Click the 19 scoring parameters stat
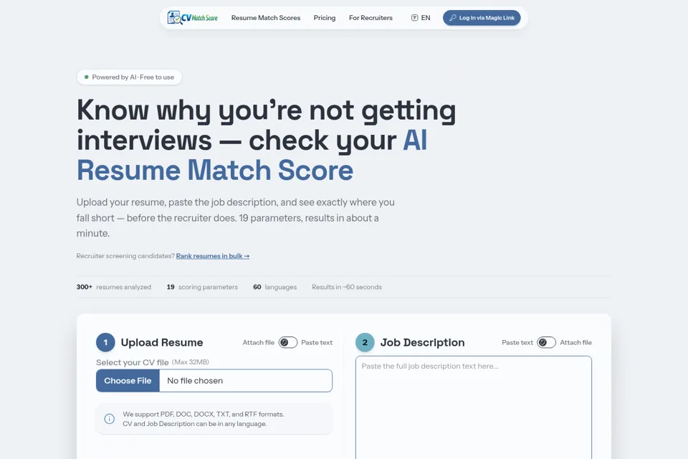Screen dimensions: 688x459 tap(202, 287)
